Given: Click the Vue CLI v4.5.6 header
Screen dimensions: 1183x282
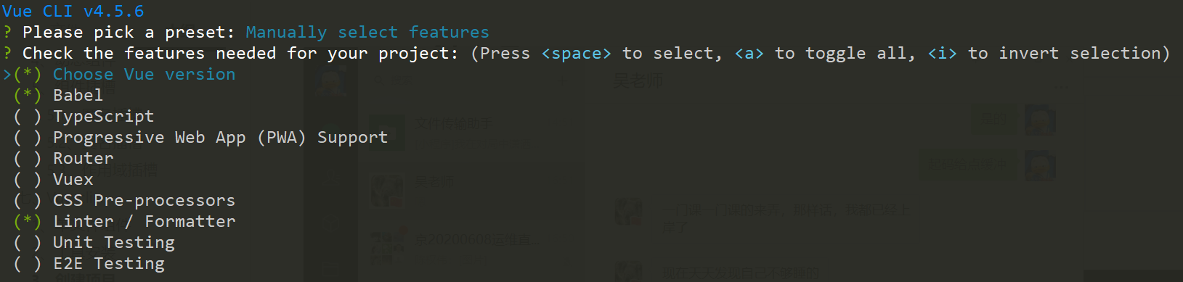Looking at the screenshot, I should pos(73,12).
